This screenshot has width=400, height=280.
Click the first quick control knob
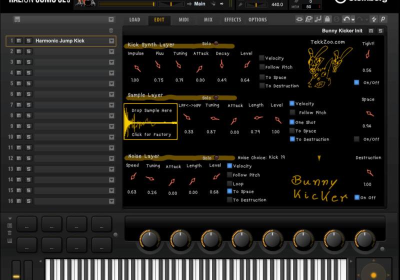pos(149,239)
